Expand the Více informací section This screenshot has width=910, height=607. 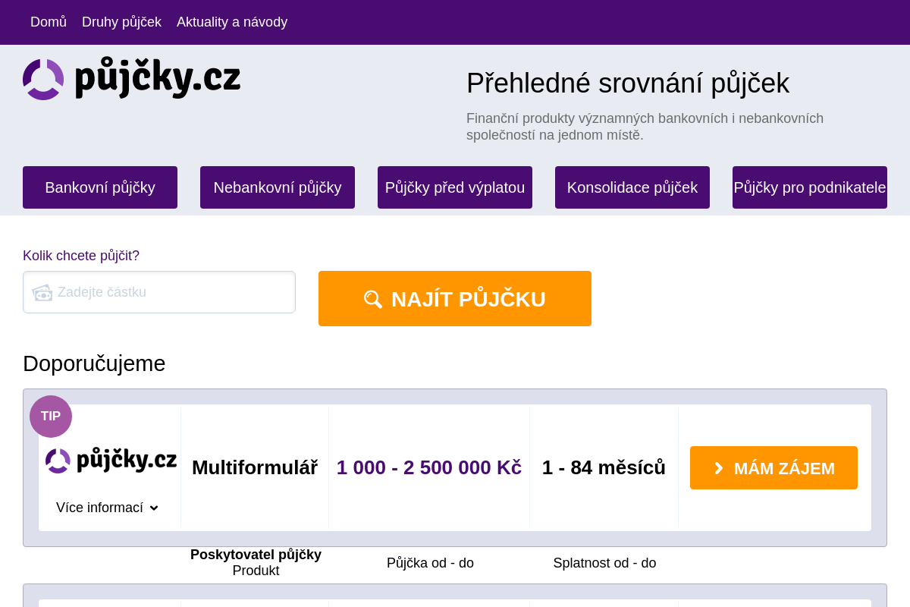pos(99,508)
